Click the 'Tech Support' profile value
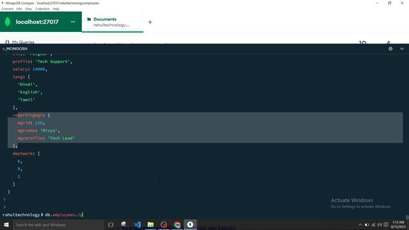 52,61
